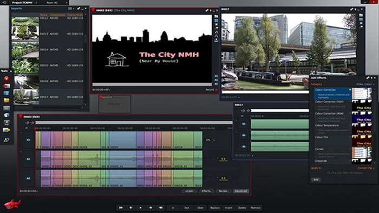
Task: Open the edit timeline timecode dropdown
Action: (x=29, y=191)
